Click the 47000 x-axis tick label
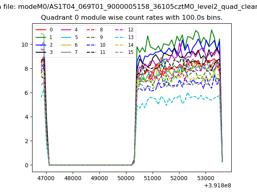This screenshot has width=257, height=193. tap(46, 177)
